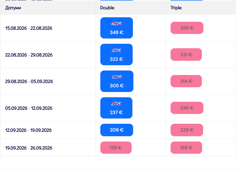The image size is (239, 171).
Task: Click the 209 € Double price button
Action: click(117, 130)
